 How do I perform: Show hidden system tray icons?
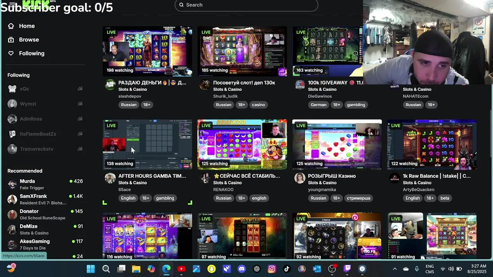[394, 269]
